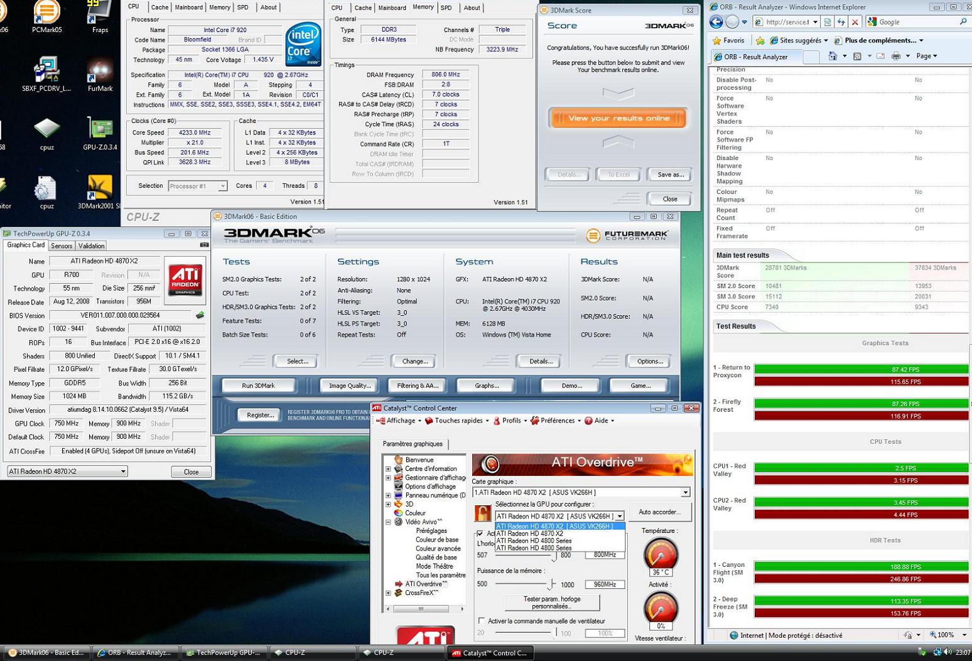Viewport: 972px width, 661px height.
Task: Click the volume icon in system tray
Action: [x=947, y=653]
